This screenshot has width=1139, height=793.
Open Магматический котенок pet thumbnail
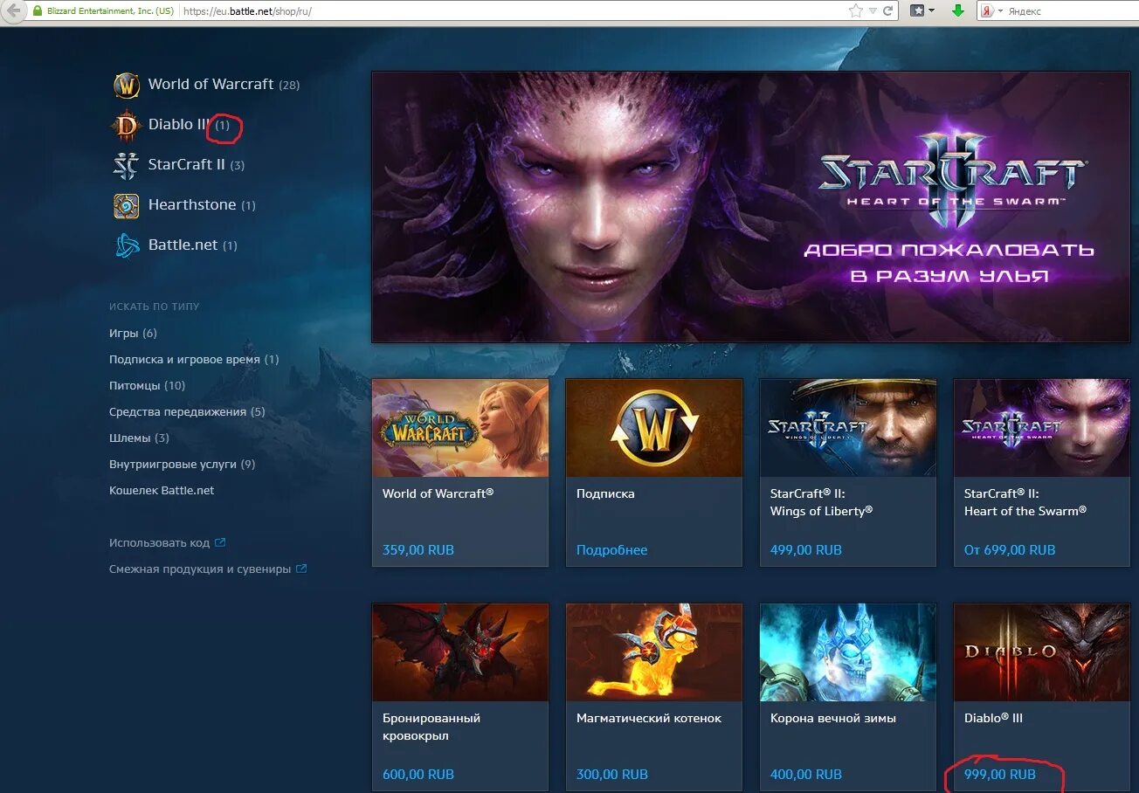[654, 652]
